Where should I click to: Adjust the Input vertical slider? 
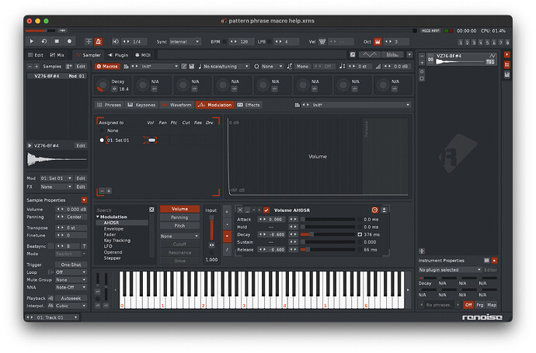[211, 228]
